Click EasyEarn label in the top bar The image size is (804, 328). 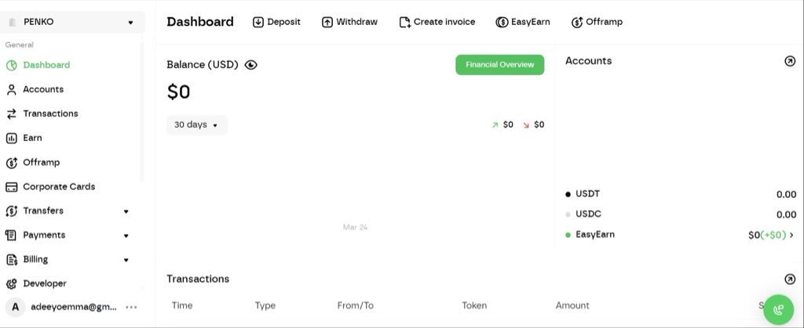(x=531, y=22)
